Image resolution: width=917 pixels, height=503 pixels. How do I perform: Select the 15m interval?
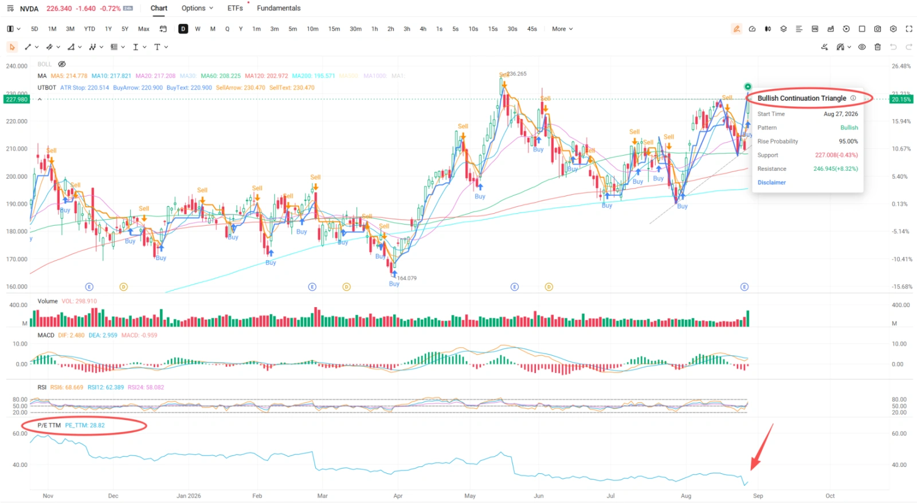click(x=334, y=29)
